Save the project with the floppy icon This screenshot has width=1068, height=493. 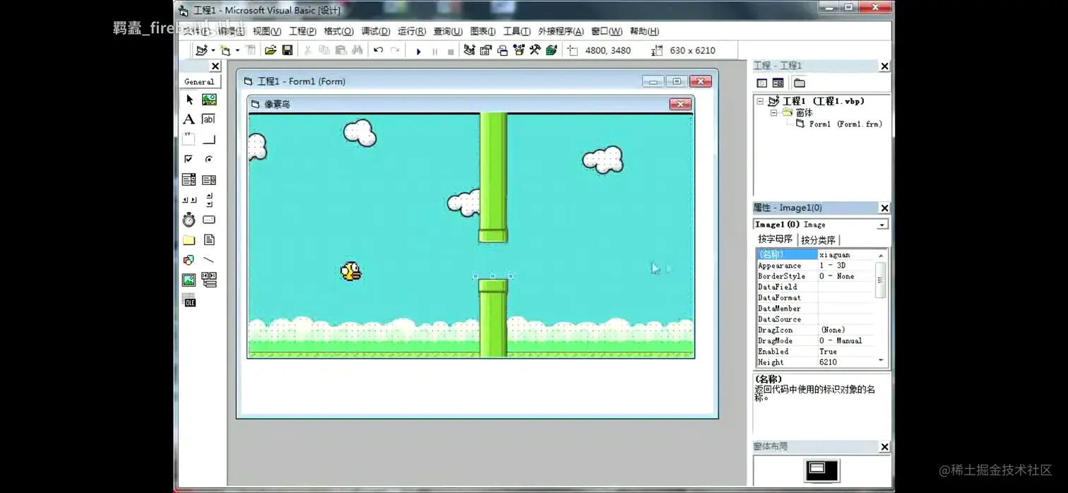click(287, 50)
